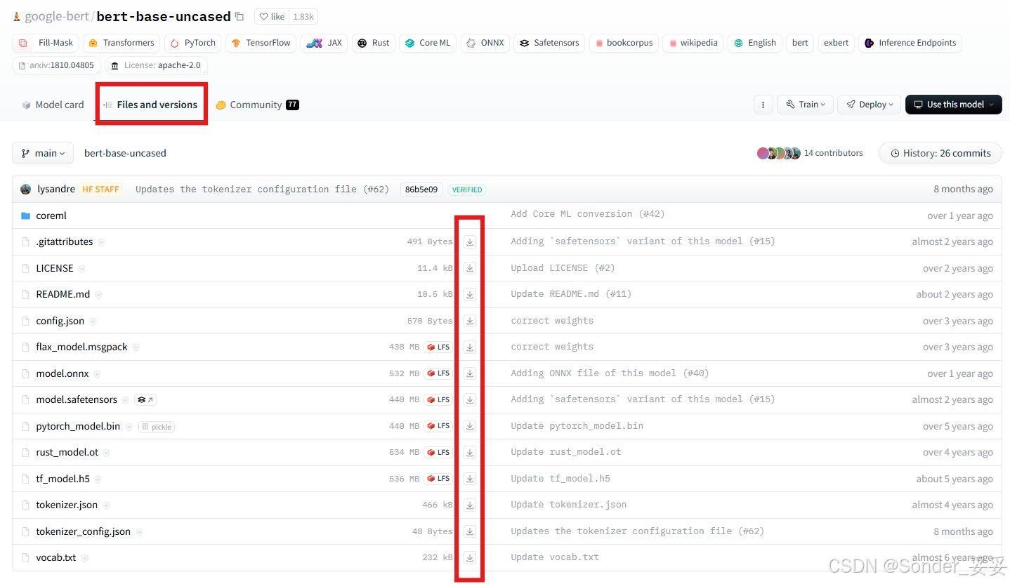Download the model.onnx file
Image resolution: width=1010 pixels, height=584 pixels.
[470, 373]
